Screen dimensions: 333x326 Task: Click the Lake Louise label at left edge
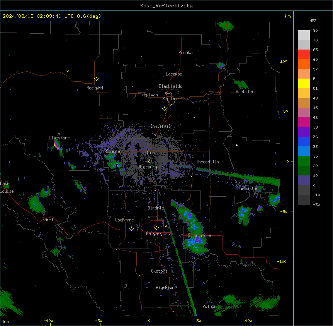point(7,187)
